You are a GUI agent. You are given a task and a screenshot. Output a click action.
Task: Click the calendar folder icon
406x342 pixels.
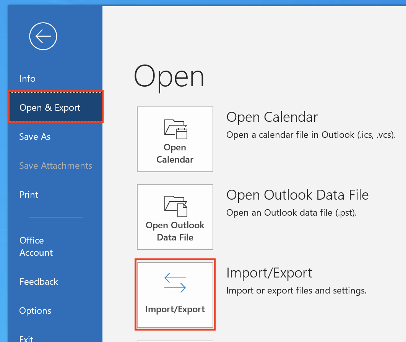[x=175, y=129]
